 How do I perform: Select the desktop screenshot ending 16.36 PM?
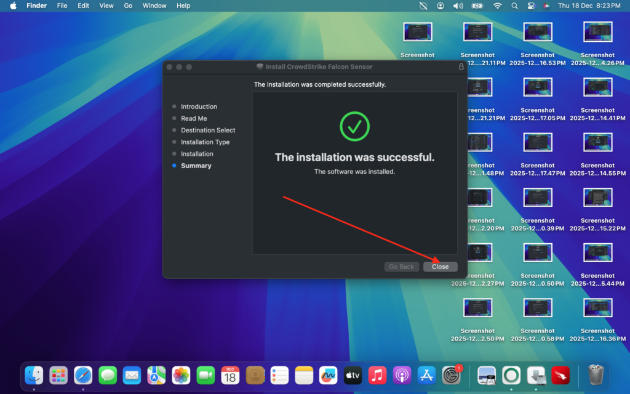point(597,308)
